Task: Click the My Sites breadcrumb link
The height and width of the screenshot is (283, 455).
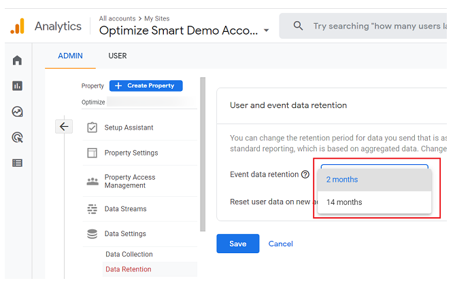Action: [157, 18]
